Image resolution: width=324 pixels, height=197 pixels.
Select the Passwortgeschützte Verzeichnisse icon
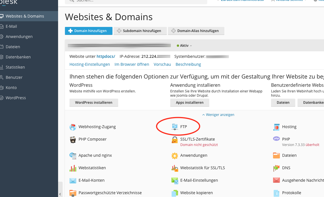tap(73, 193)
